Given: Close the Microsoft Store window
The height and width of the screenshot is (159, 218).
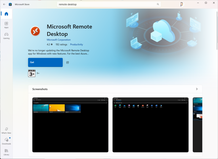Looking at the screenshot, I should [x=214, y=3].
